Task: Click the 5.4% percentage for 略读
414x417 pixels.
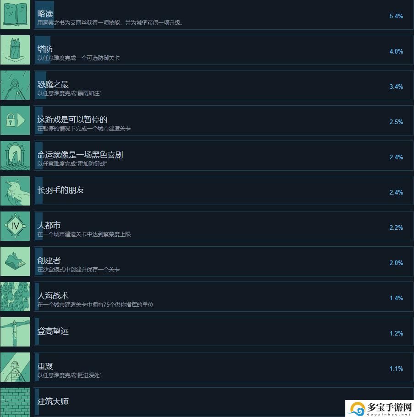Action: (x=396, y=16)
